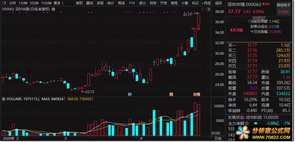The height and width of the screenshot is (142, 295).
Task: Click the 封单占成交 0.03倍 row
Action: click(x=265, y=27)
